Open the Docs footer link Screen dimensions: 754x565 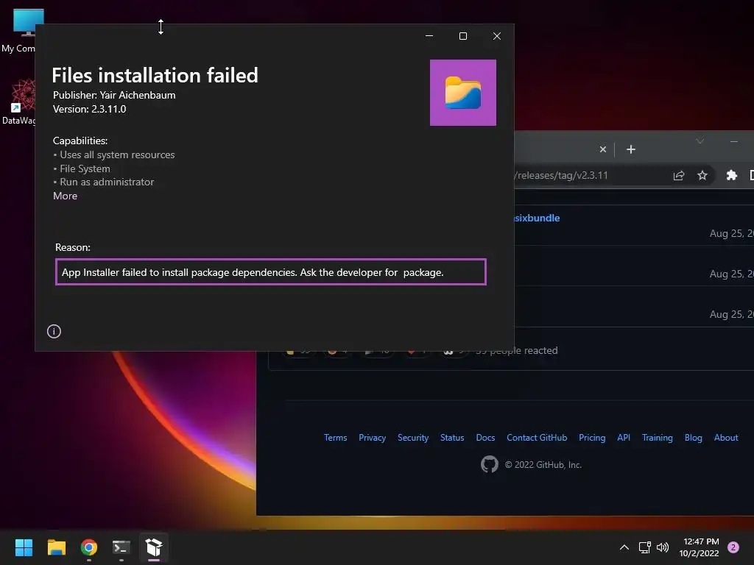click(485, 438)
